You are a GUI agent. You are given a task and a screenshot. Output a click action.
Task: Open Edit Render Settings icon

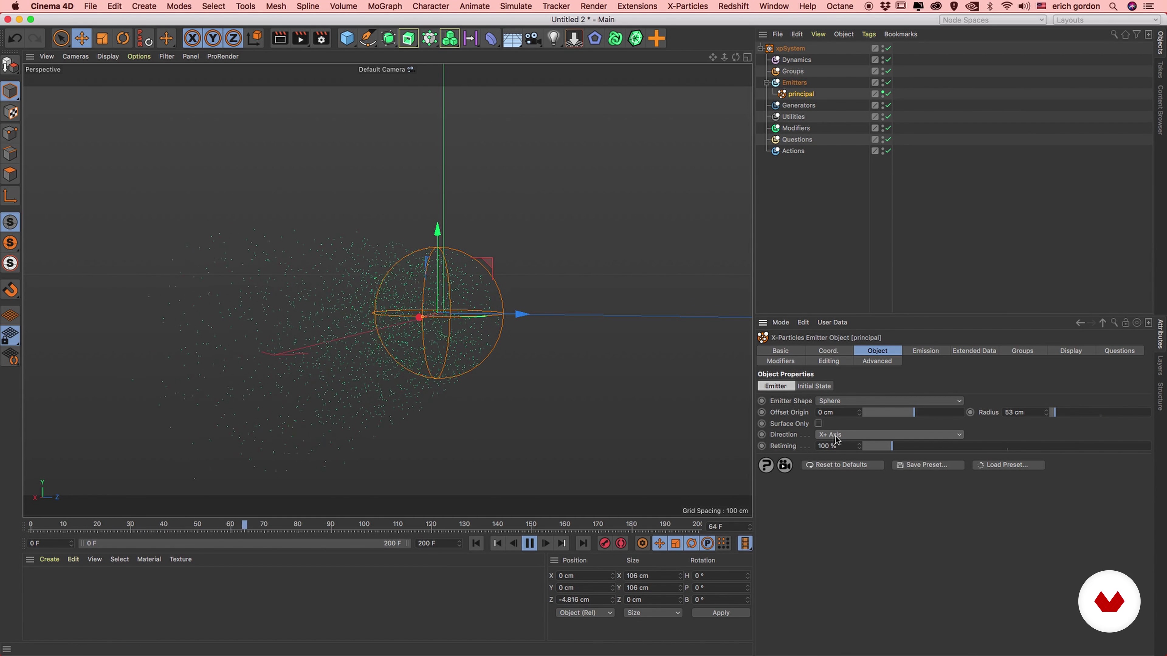321,39
